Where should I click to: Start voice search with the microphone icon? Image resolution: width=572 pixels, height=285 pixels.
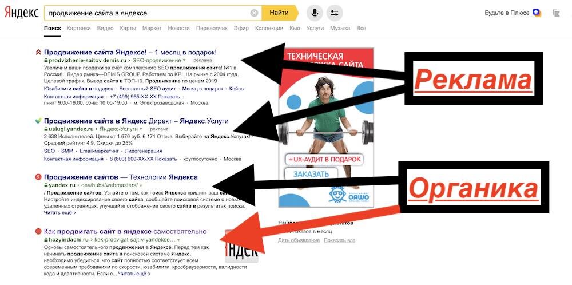tap(315, 13)
